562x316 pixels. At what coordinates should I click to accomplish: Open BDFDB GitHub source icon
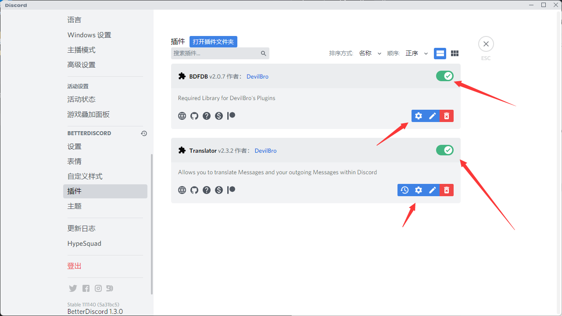pyautogui.click(x=194, y=116)
